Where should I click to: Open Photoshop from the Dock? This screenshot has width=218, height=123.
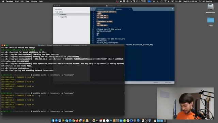[111, 121]
